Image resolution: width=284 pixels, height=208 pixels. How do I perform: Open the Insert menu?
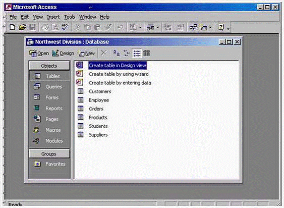coord(53,17)
